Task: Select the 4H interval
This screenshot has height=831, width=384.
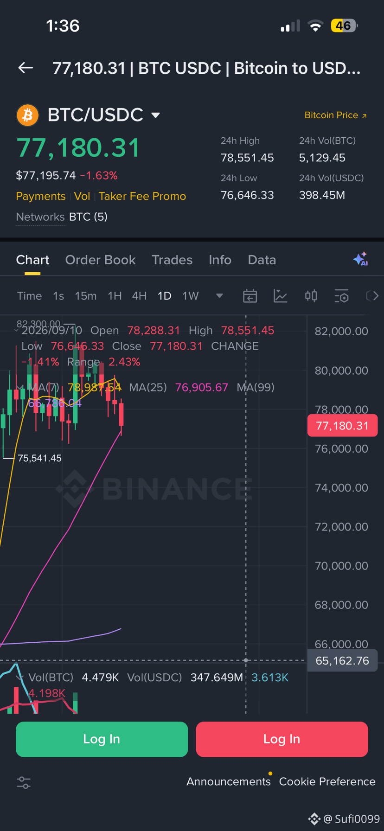Action: point(140,296)
